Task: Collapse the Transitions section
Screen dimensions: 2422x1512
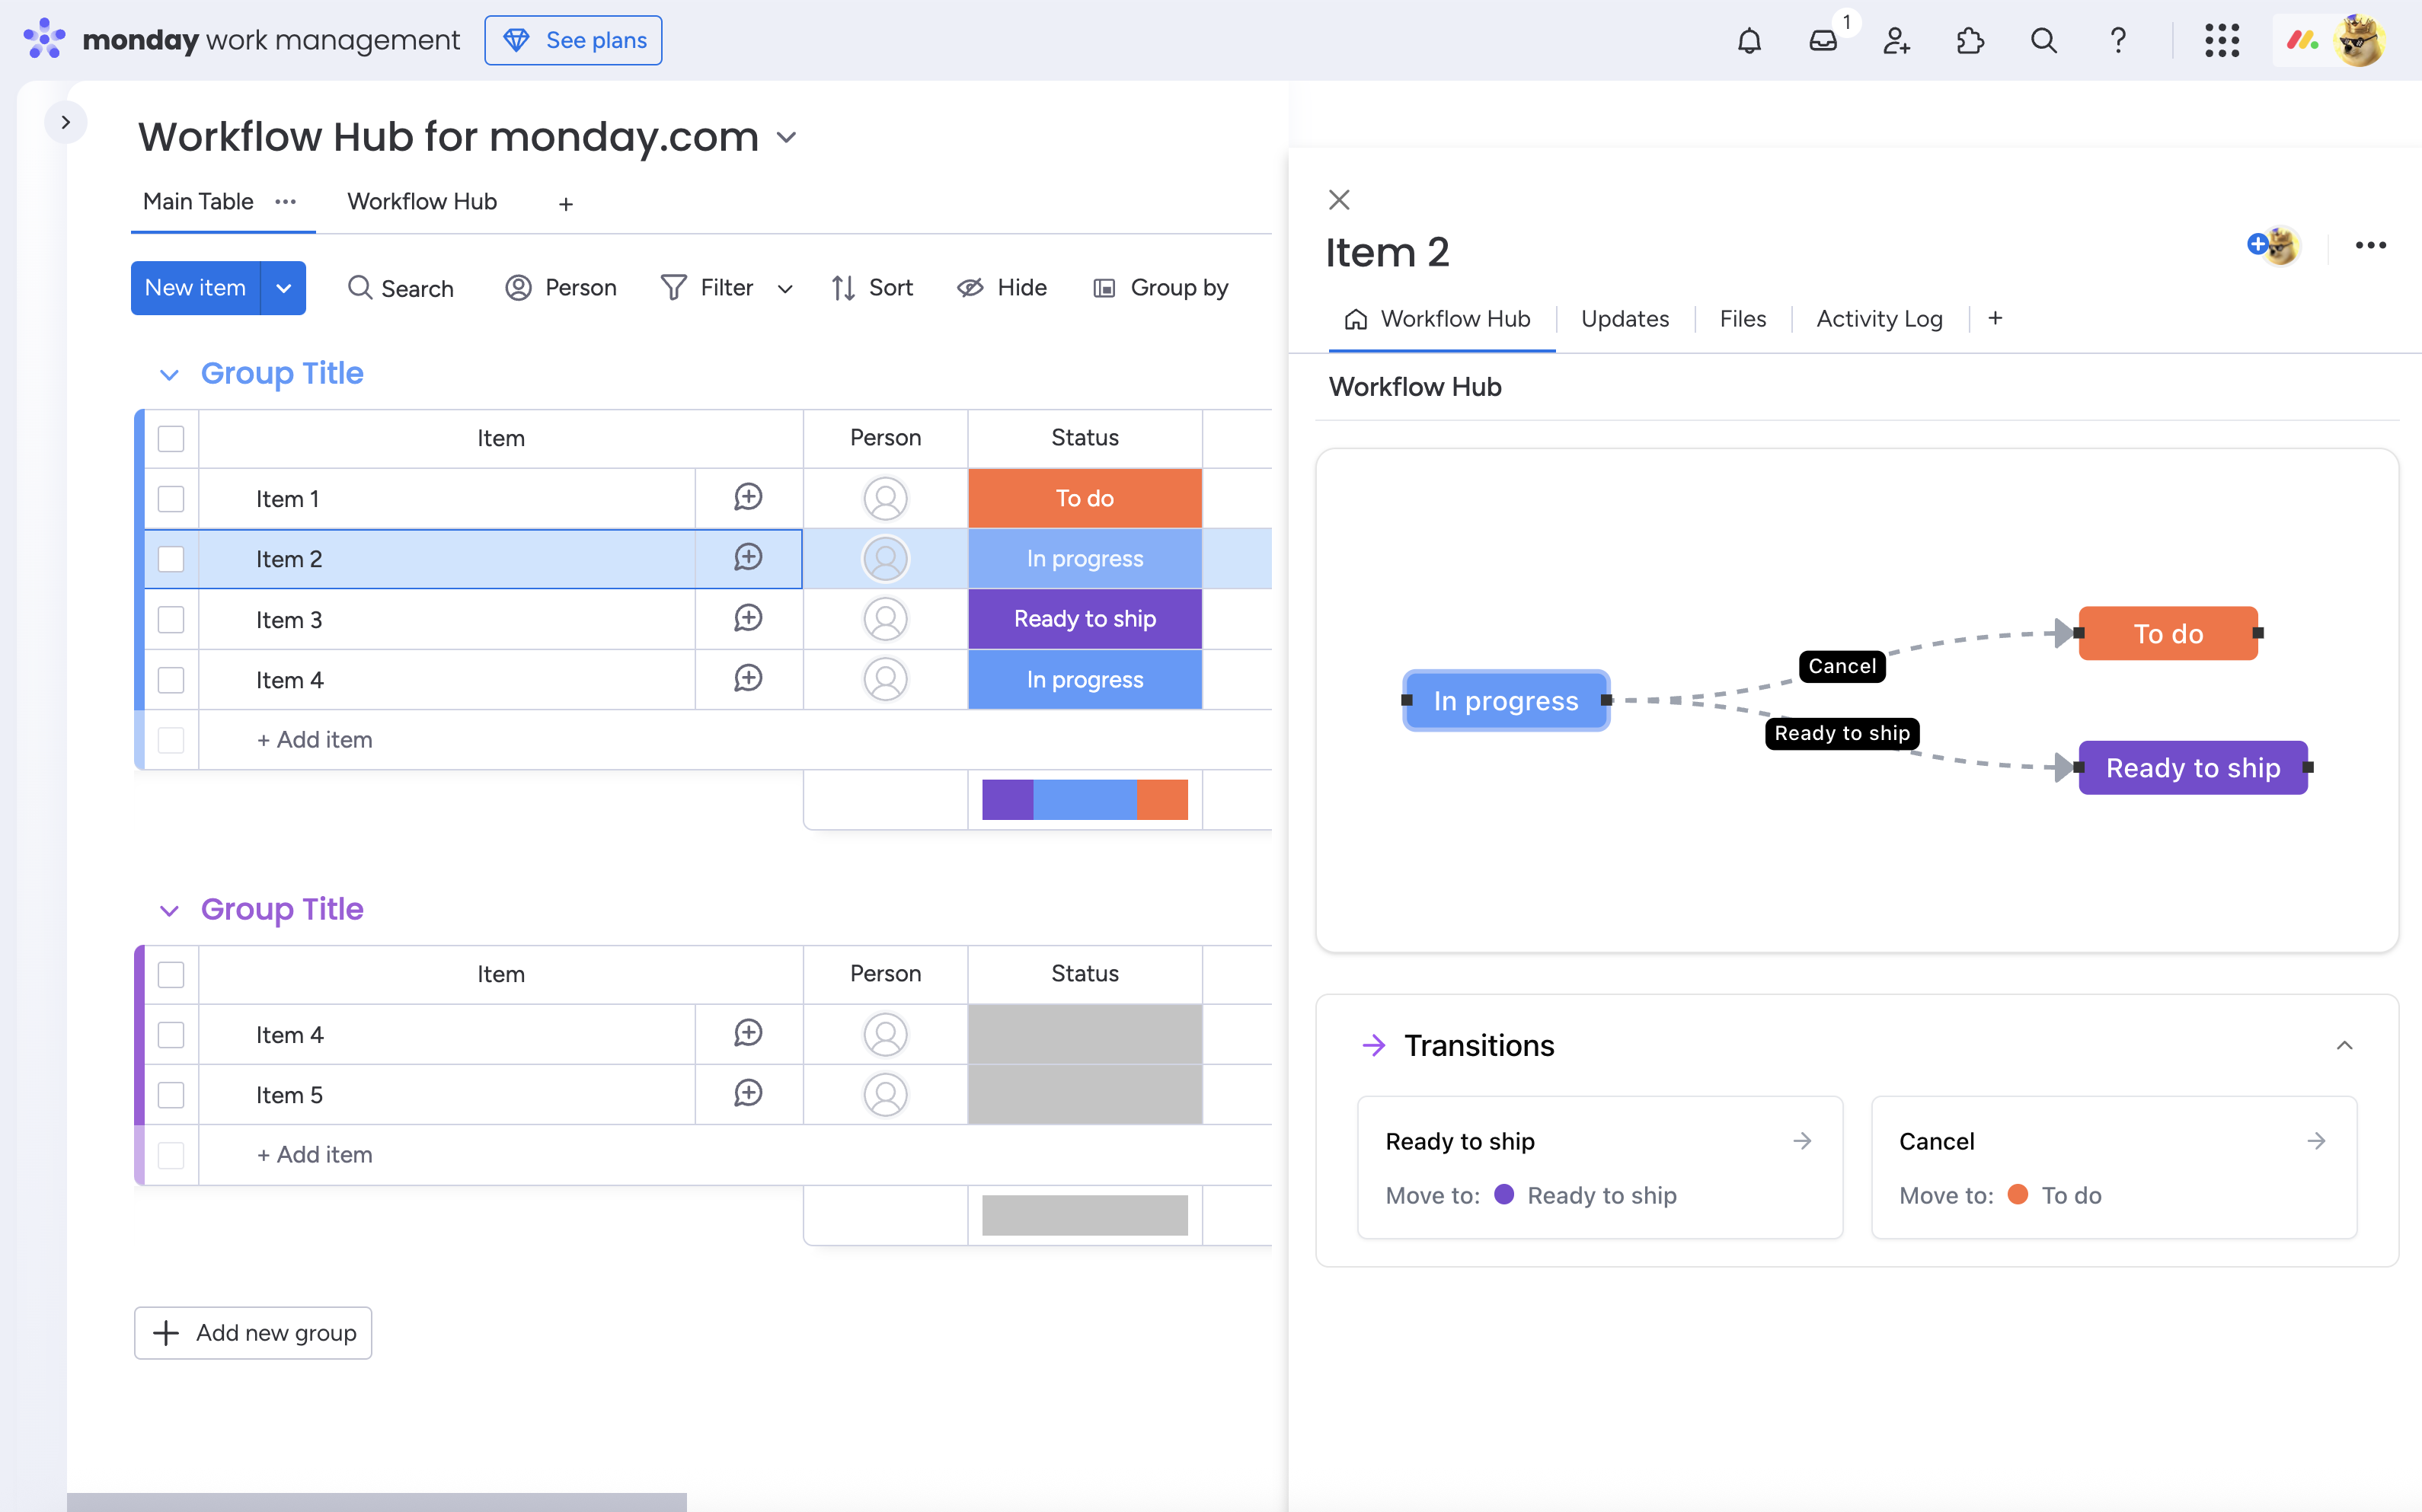Action: click(2344, 1045)
